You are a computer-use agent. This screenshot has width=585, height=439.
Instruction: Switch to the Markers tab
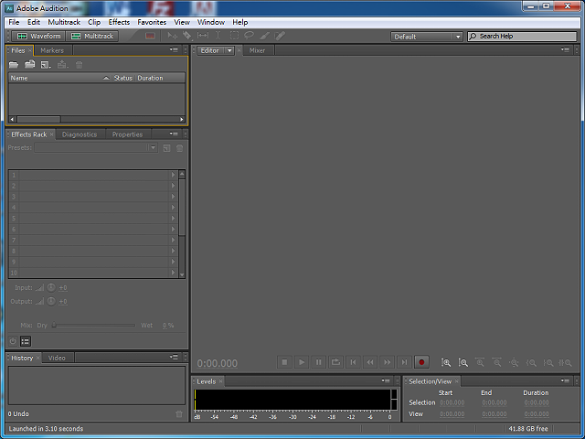[x=52, y=50]
